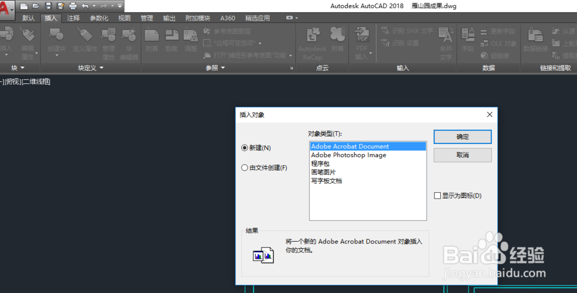Save the drawing with the floppy disk icon
This screenshot has width=577, height=293.
(48, 6)
